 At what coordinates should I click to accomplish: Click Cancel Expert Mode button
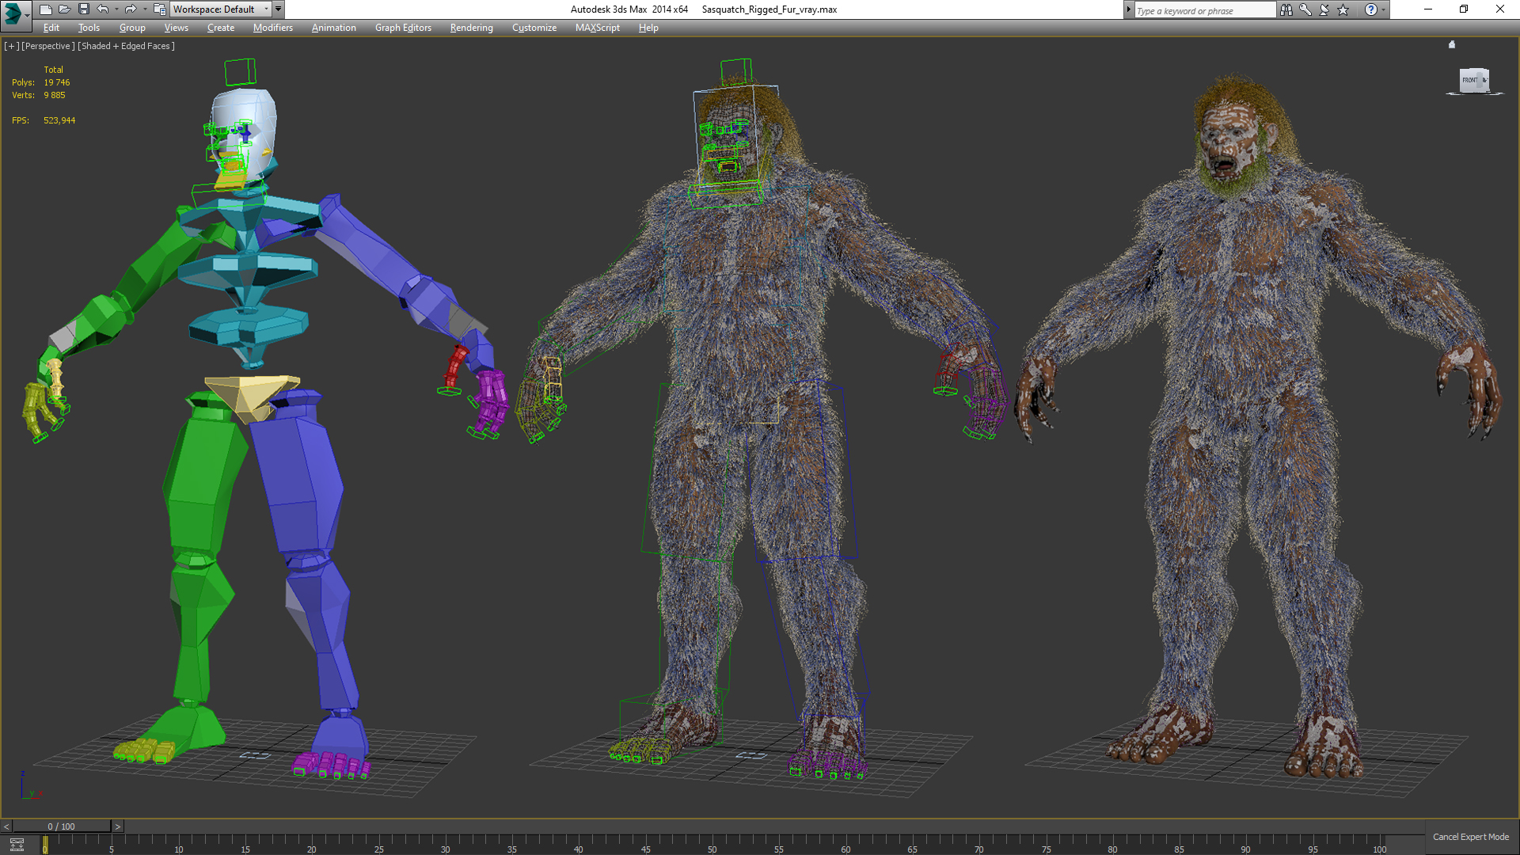[x=1470, y=837]
